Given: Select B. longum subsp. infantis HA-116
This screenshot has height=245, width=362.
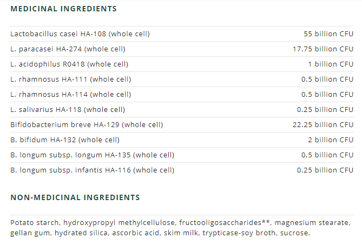Looking at the screenshot, I should [93, 170].
